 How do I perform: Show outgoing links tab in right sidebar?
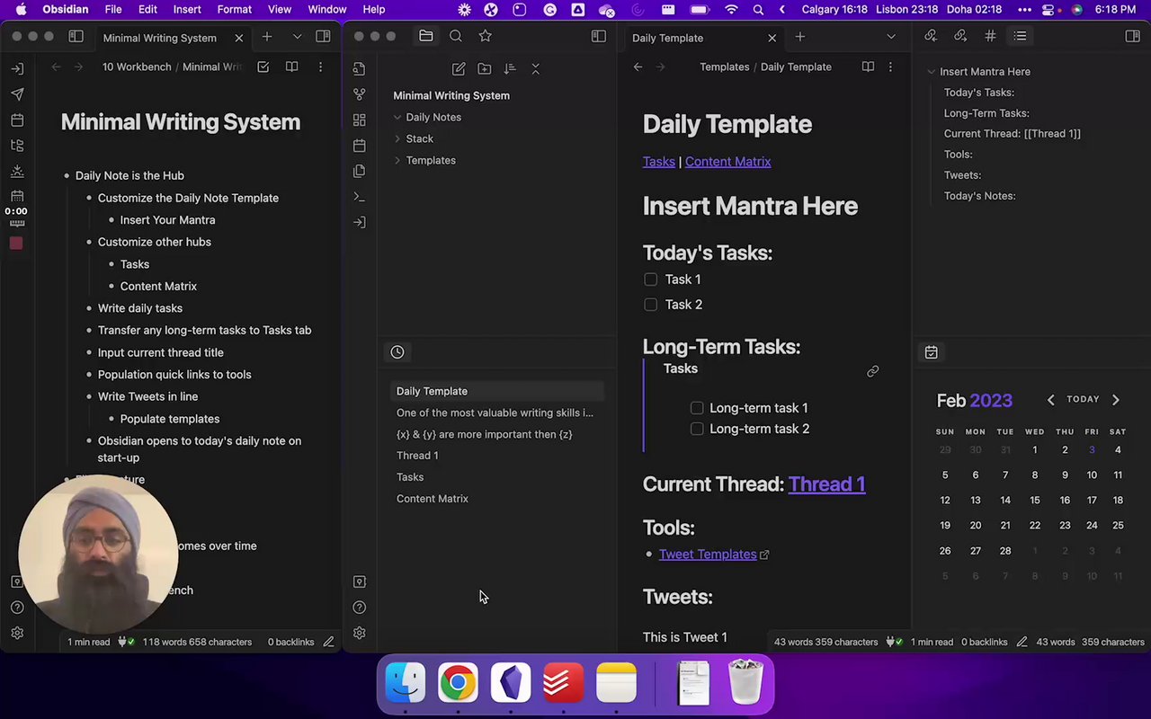(x=960, y=36)
